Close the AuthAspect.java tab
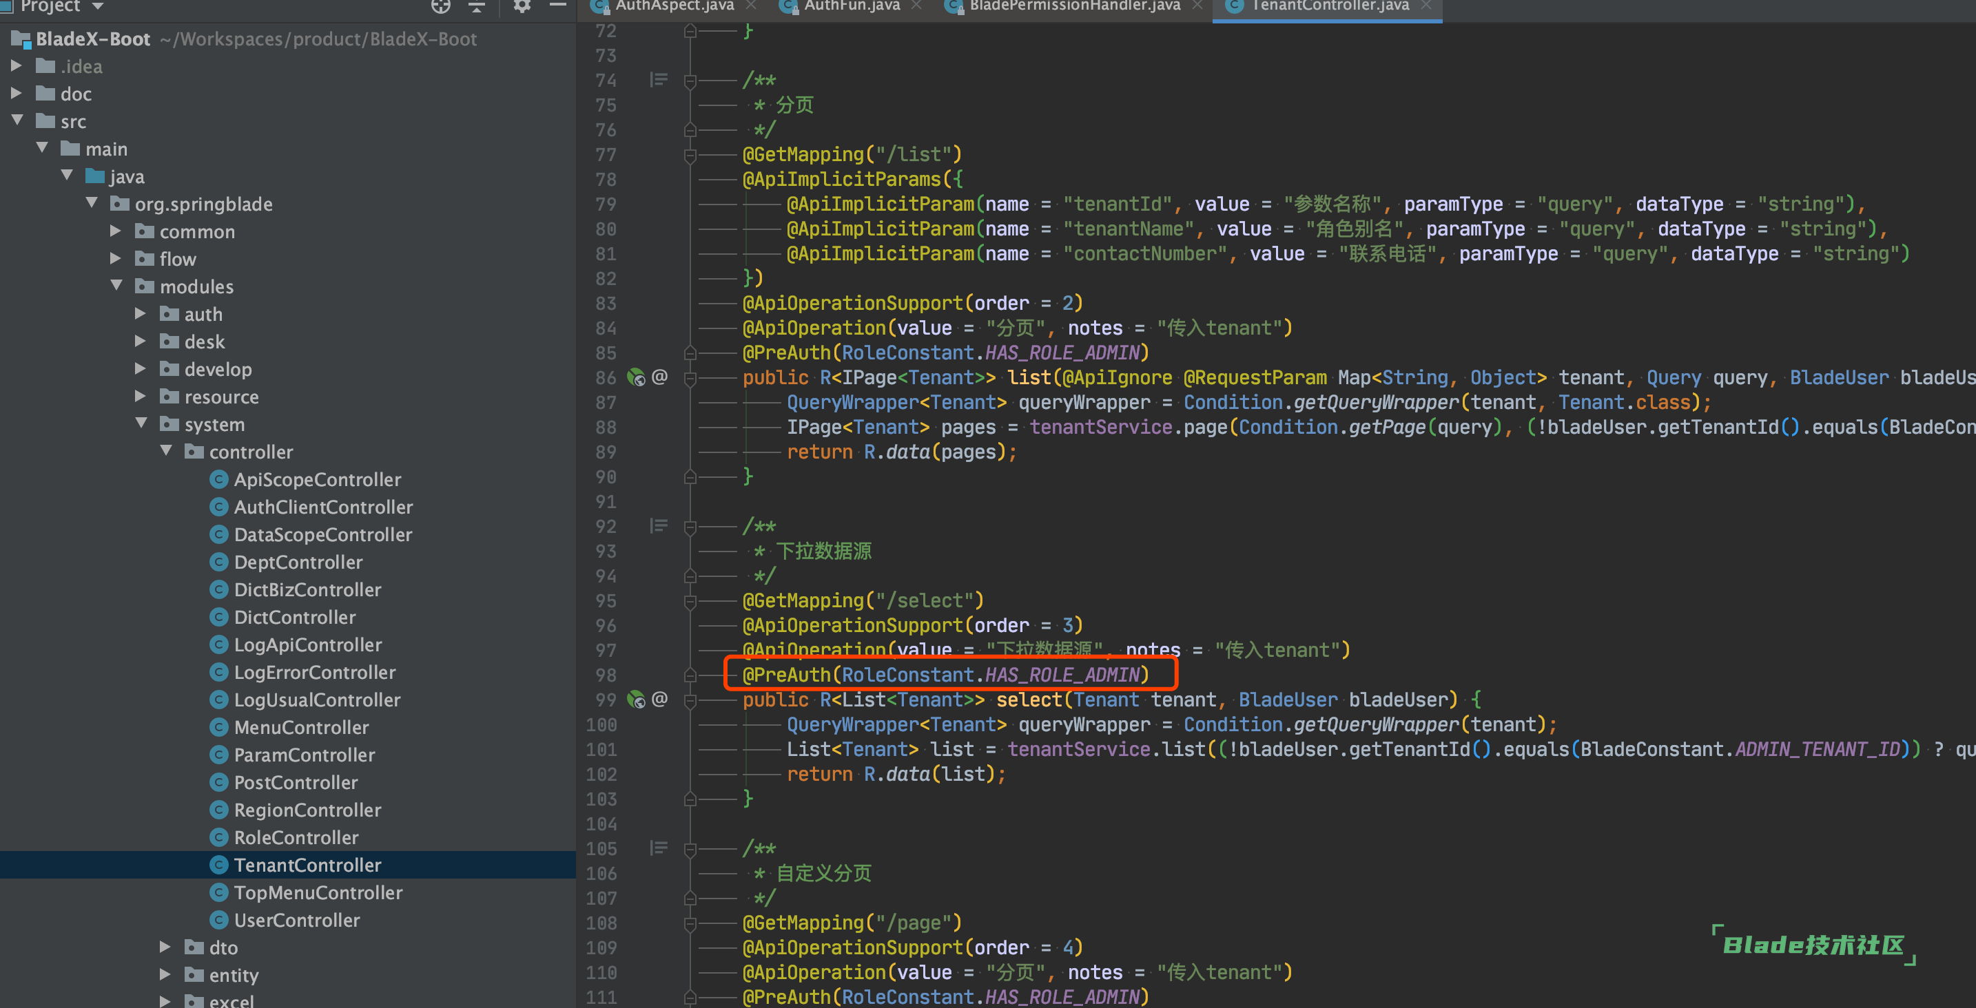This screenshot has height=1008, width=1976. click(x=751, y=6)
